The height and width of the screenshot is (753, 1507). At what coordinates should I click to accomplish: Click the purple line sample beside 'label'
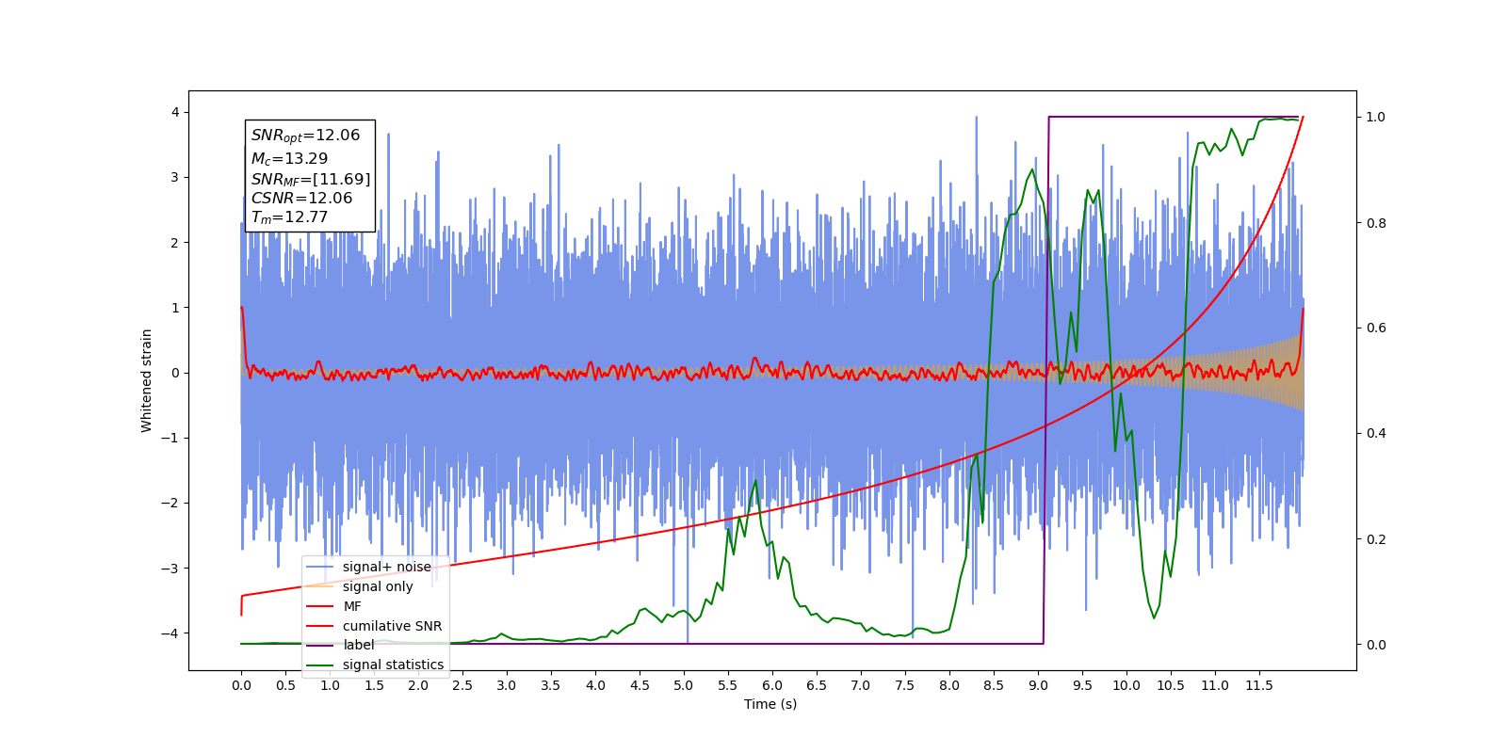(320, 646)
